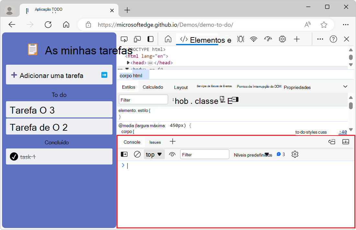This screenshot has width=356, height=230.
Task: Expand the head element in the DOM tree
Action: (128, 63)
